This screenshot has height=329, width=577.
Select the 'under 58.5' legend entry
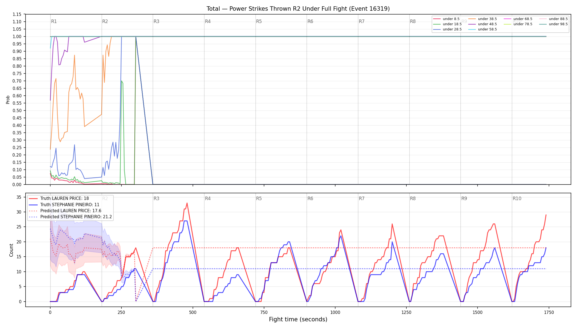482,29
